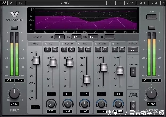Go to previous preset with left arrow
Image resolution: width=166 pixels, height=117 pixels.
110,3
